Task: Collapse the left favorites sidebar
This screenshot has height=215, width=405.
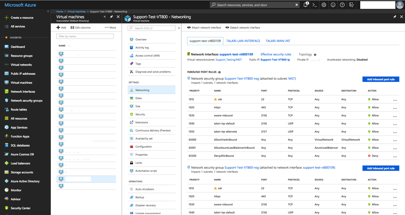Action: (48, 11)
